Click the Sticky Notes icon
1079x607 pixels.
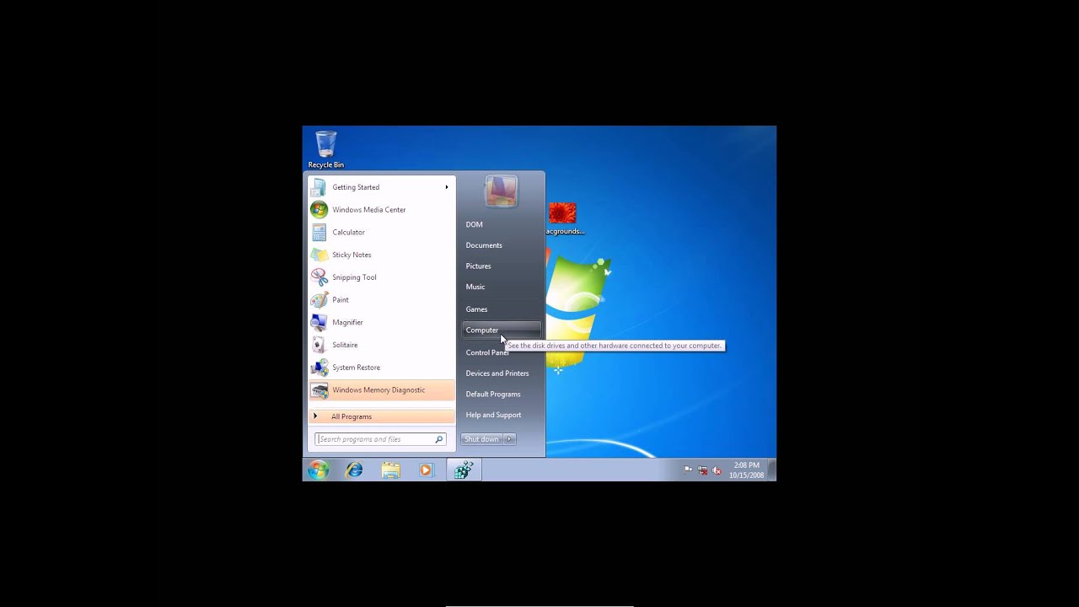(319, 255)
